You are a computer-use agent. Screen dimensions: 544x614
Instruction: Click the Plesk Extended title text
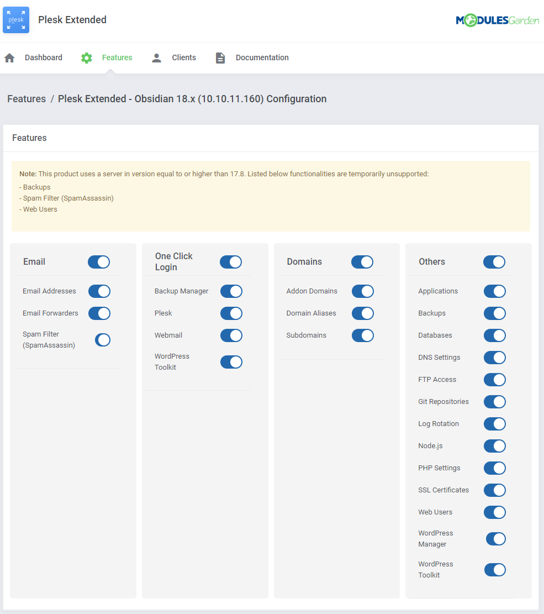pos(72,19)
